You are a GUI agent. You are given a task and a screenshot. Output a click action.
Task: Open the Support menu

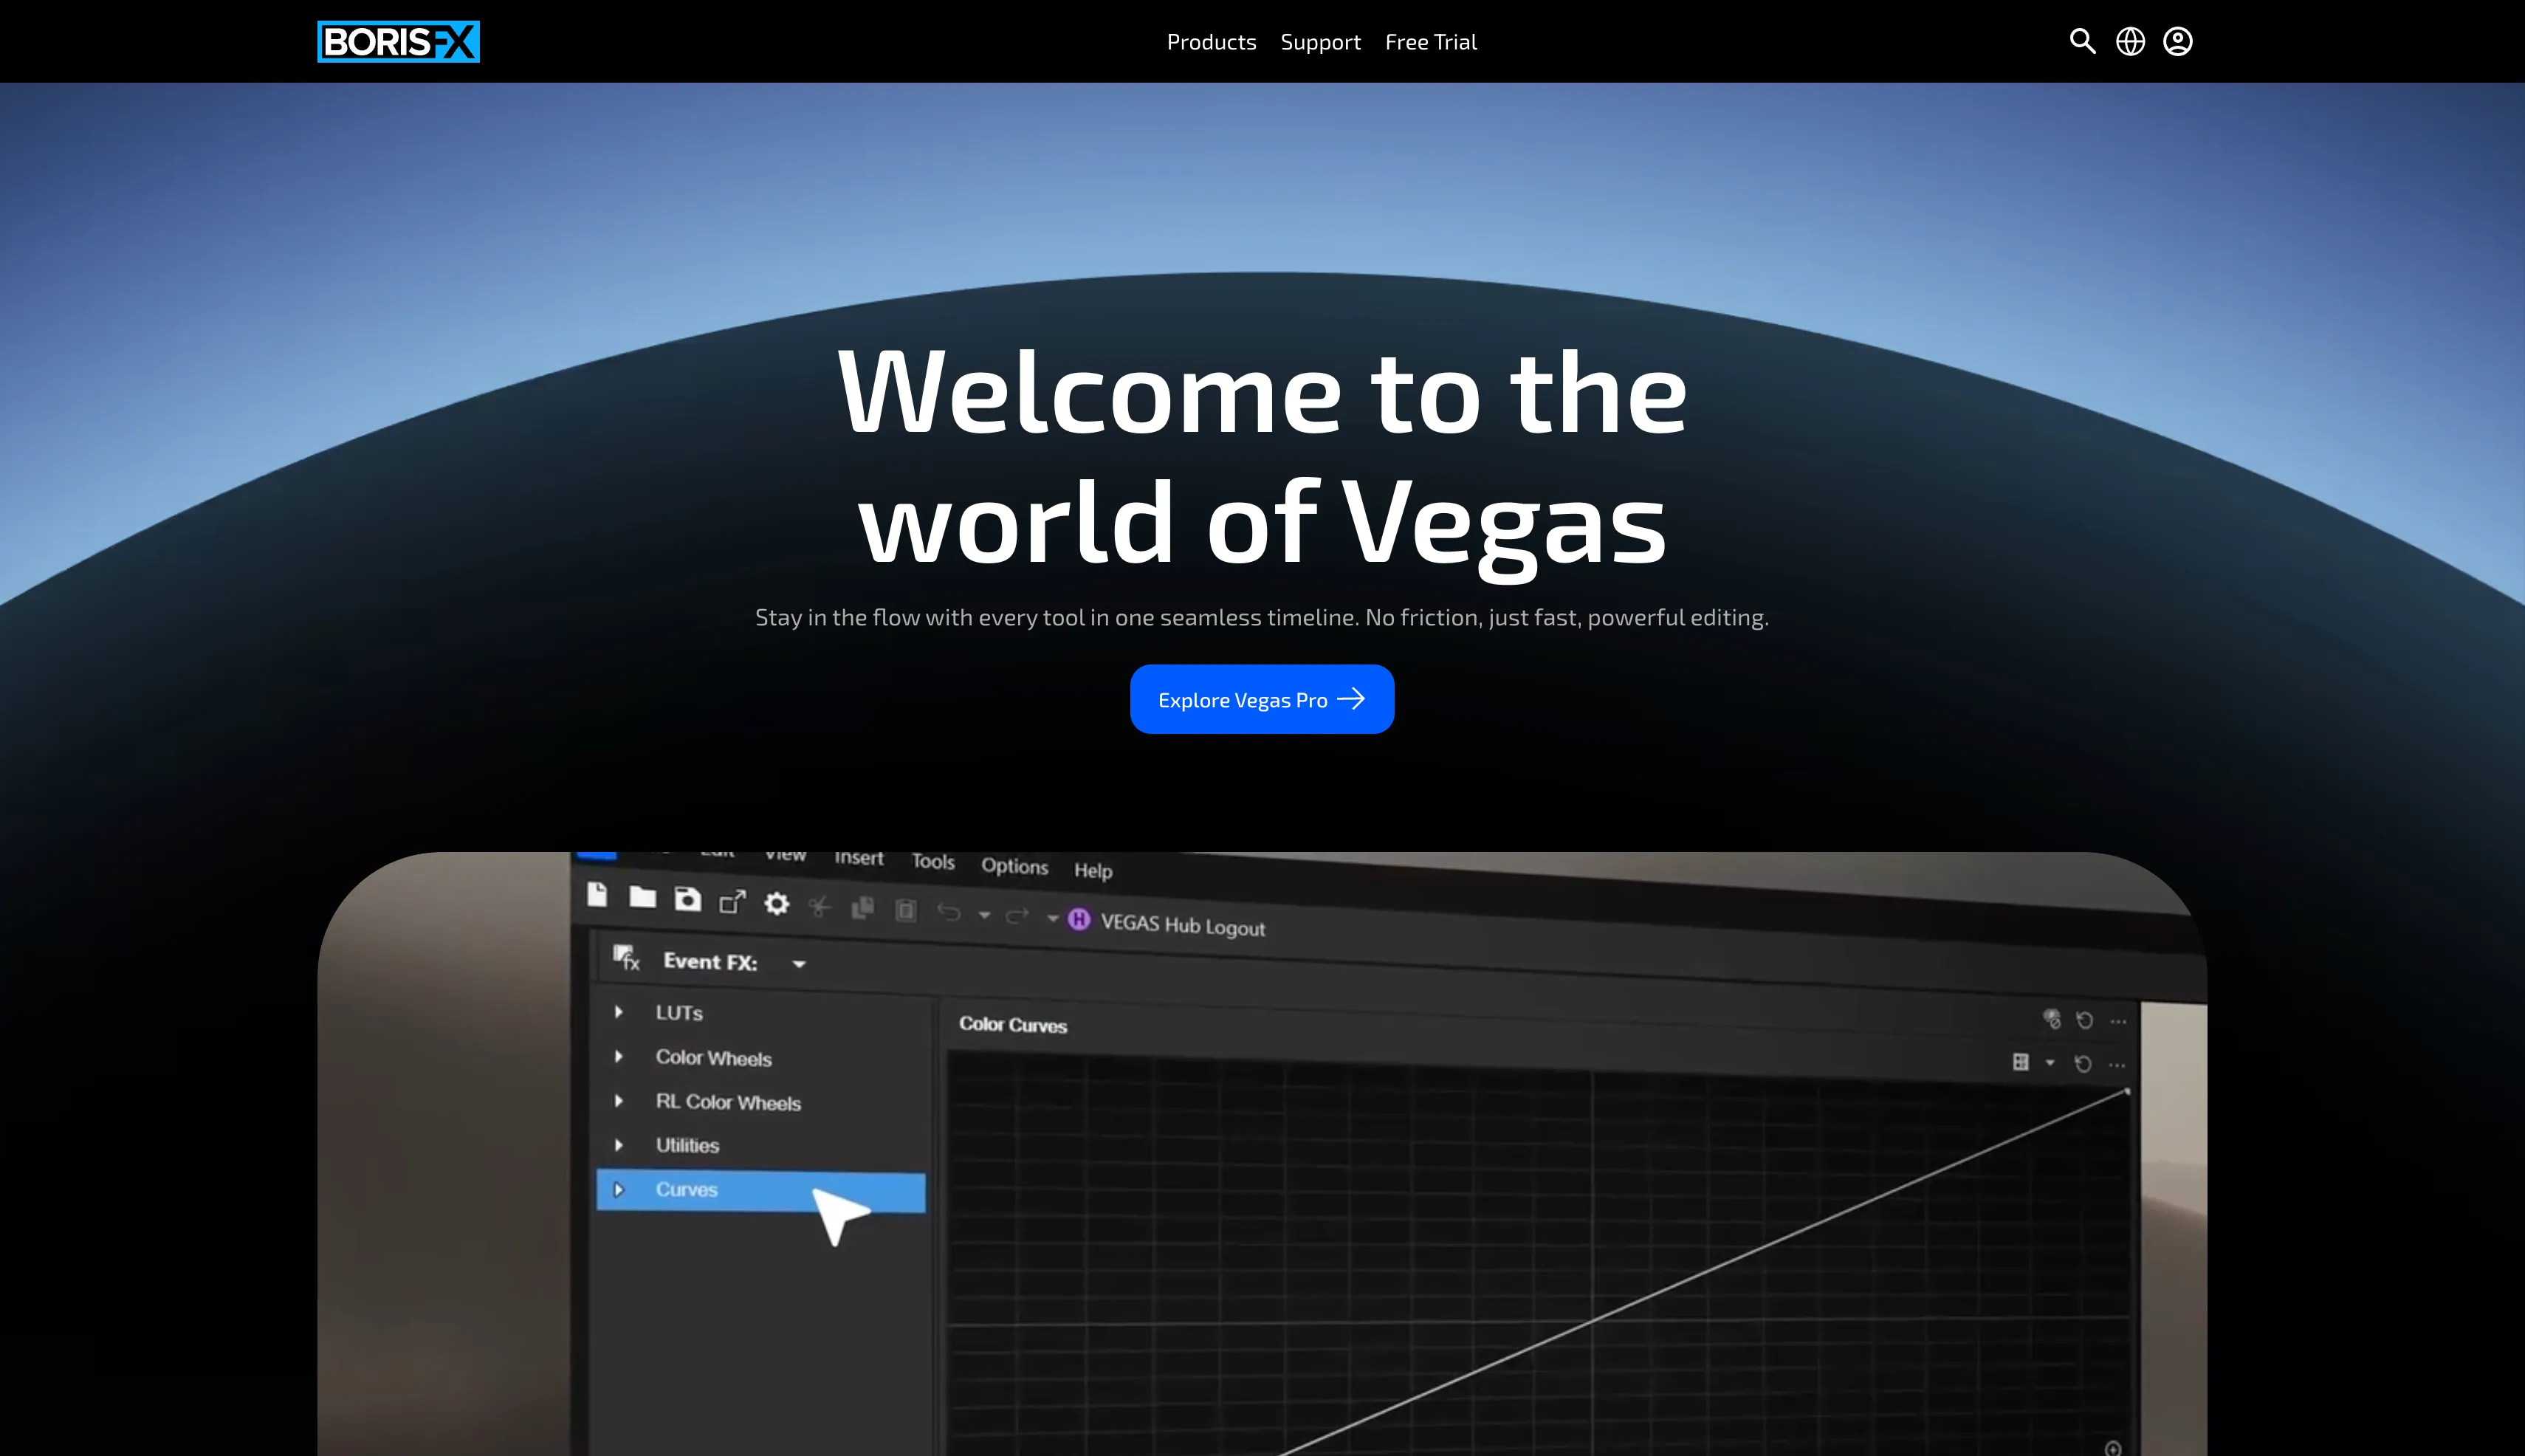[1320, 42]
